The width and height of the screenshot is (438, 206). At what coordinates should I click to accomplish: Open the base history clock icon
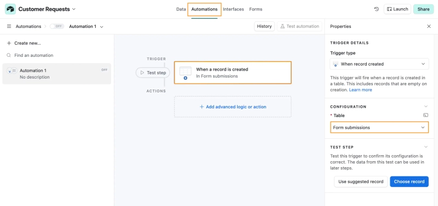(x=377, y=9)
